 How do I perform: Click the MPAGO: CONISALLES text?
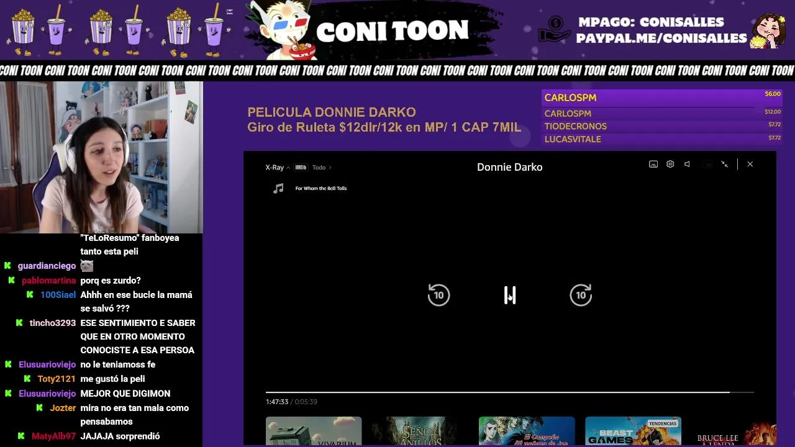click(x=651, y=22)
